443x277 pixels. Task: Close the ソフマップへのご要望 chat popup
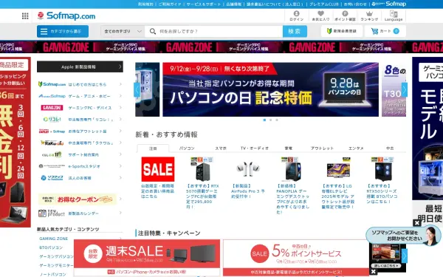[x=417, y=223]
